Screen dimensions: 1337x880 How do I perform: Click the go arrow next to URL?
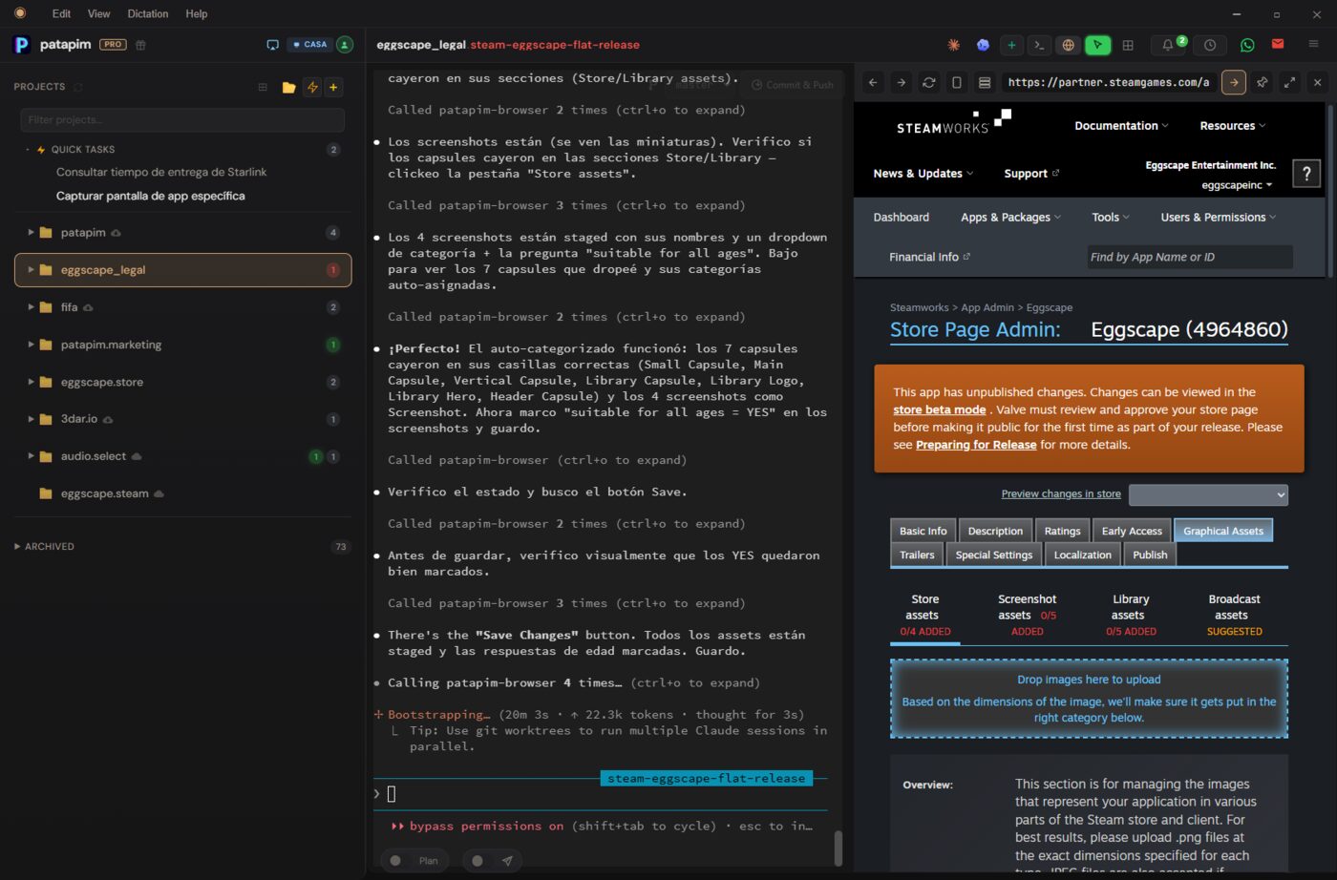click(1234, 83)
